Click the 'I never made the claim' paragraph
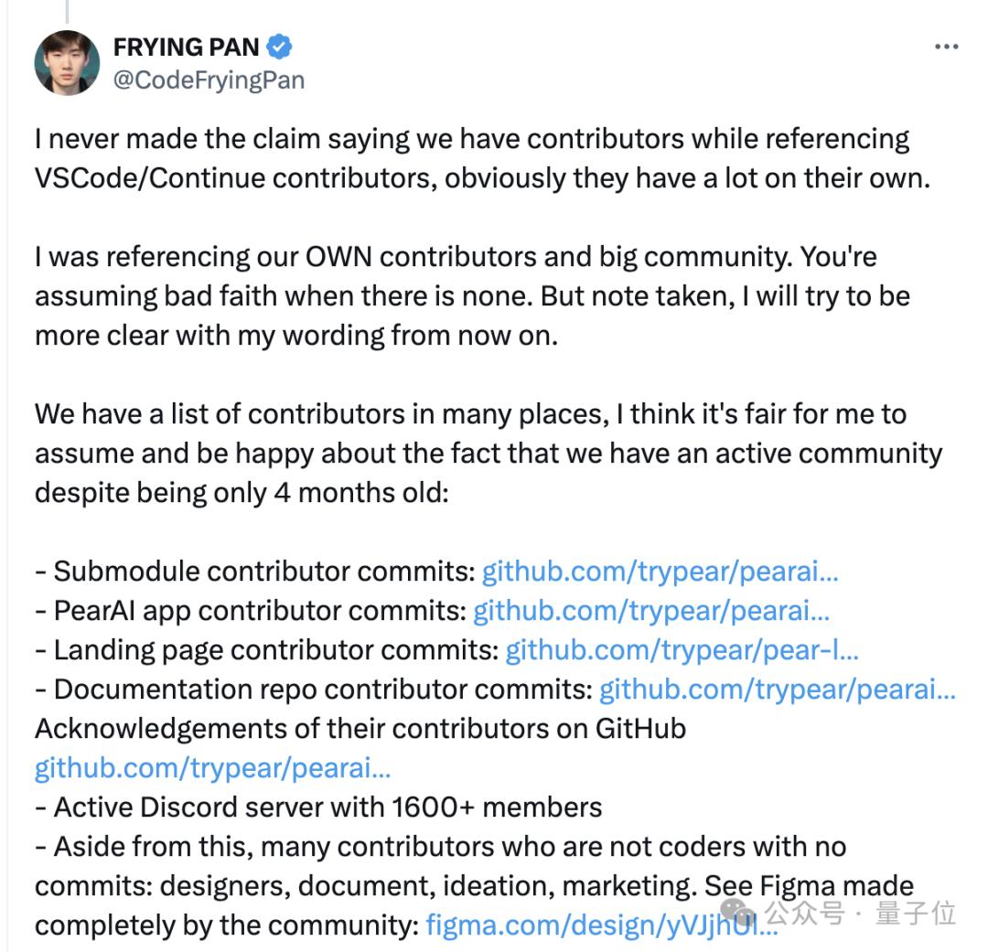This screenshot has height=952, width=988. click(x=472, y=158)
